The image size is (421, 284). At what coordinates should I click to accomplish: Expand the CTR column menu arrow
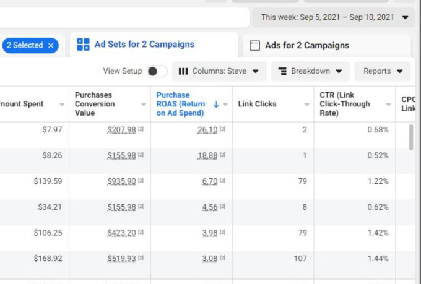pyautogui.click(x=389, y=105)
